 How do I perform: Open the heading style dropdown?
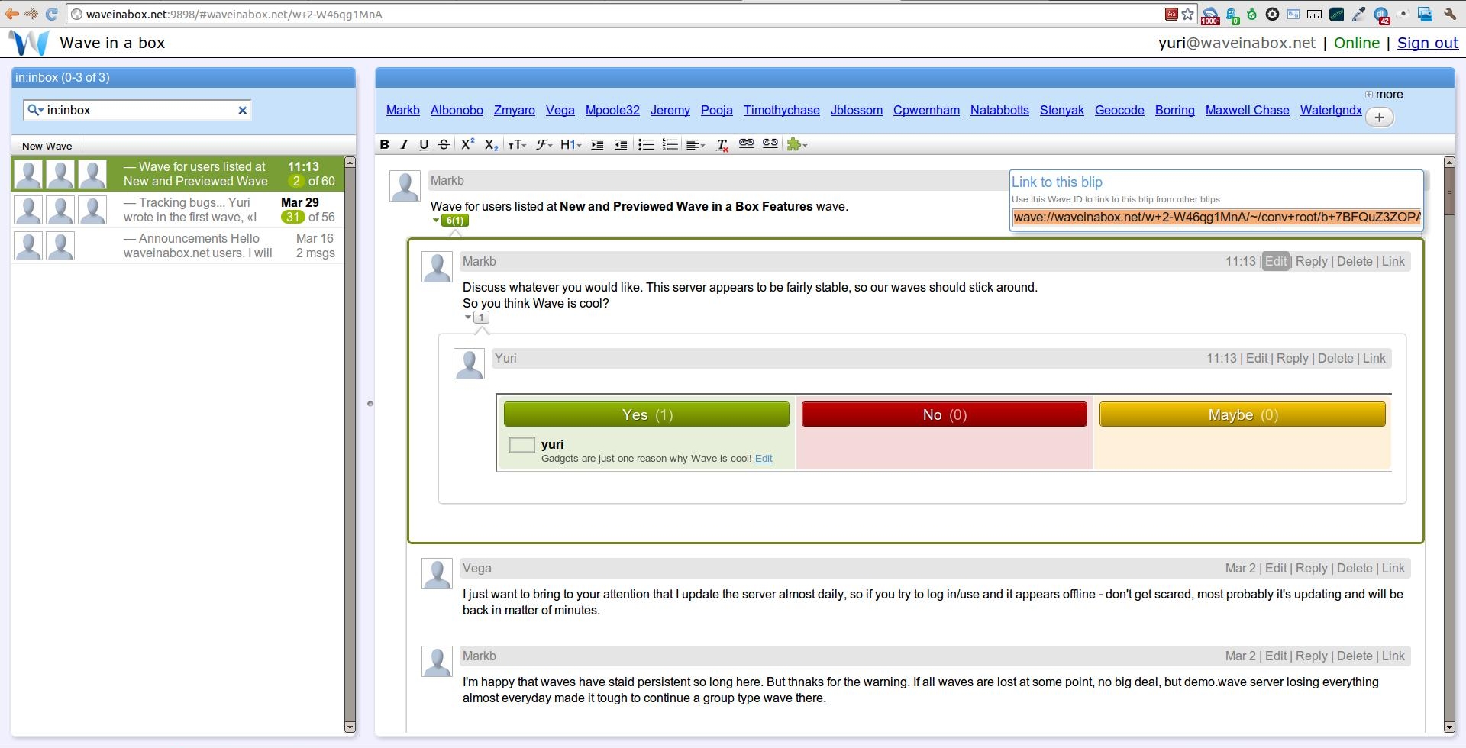click(570, 144)
